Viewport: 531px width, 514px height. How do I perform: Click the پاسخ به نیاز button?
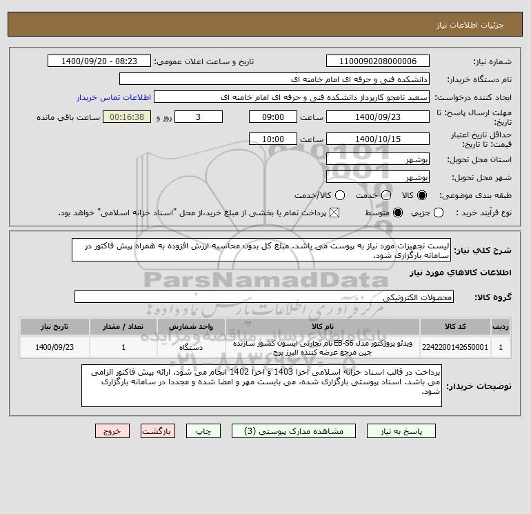click(x=401, y=431)
